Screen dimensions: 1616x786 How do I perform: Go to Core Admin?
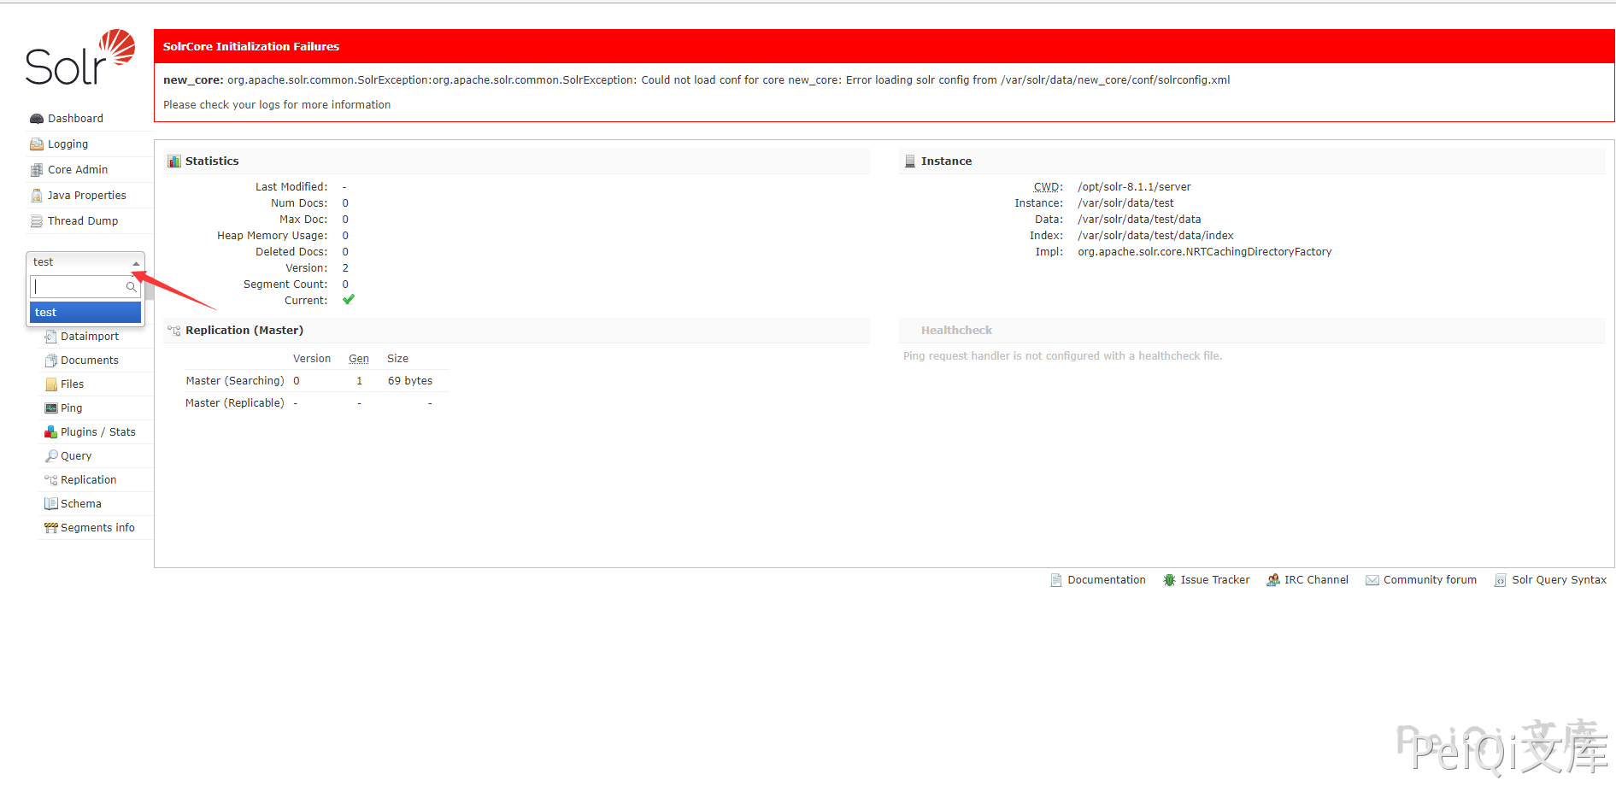coord(78,170)
